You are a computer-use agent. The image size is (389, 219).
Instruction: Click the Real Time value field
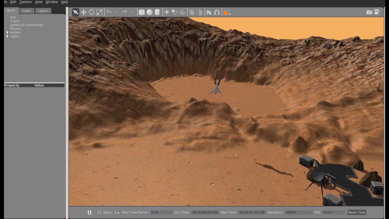(x=252, y=212)
